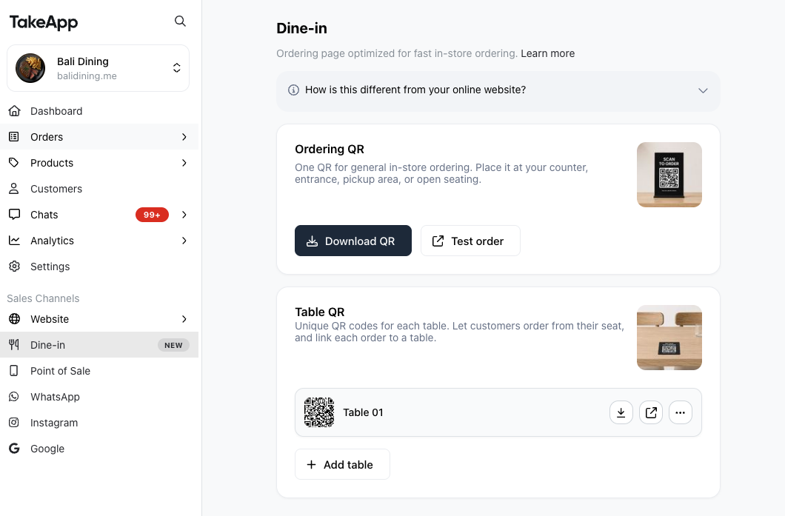Click the Table QR photo thumbnail
The height and width of the screenshot is (516, 785).
(x=669, y=338)
